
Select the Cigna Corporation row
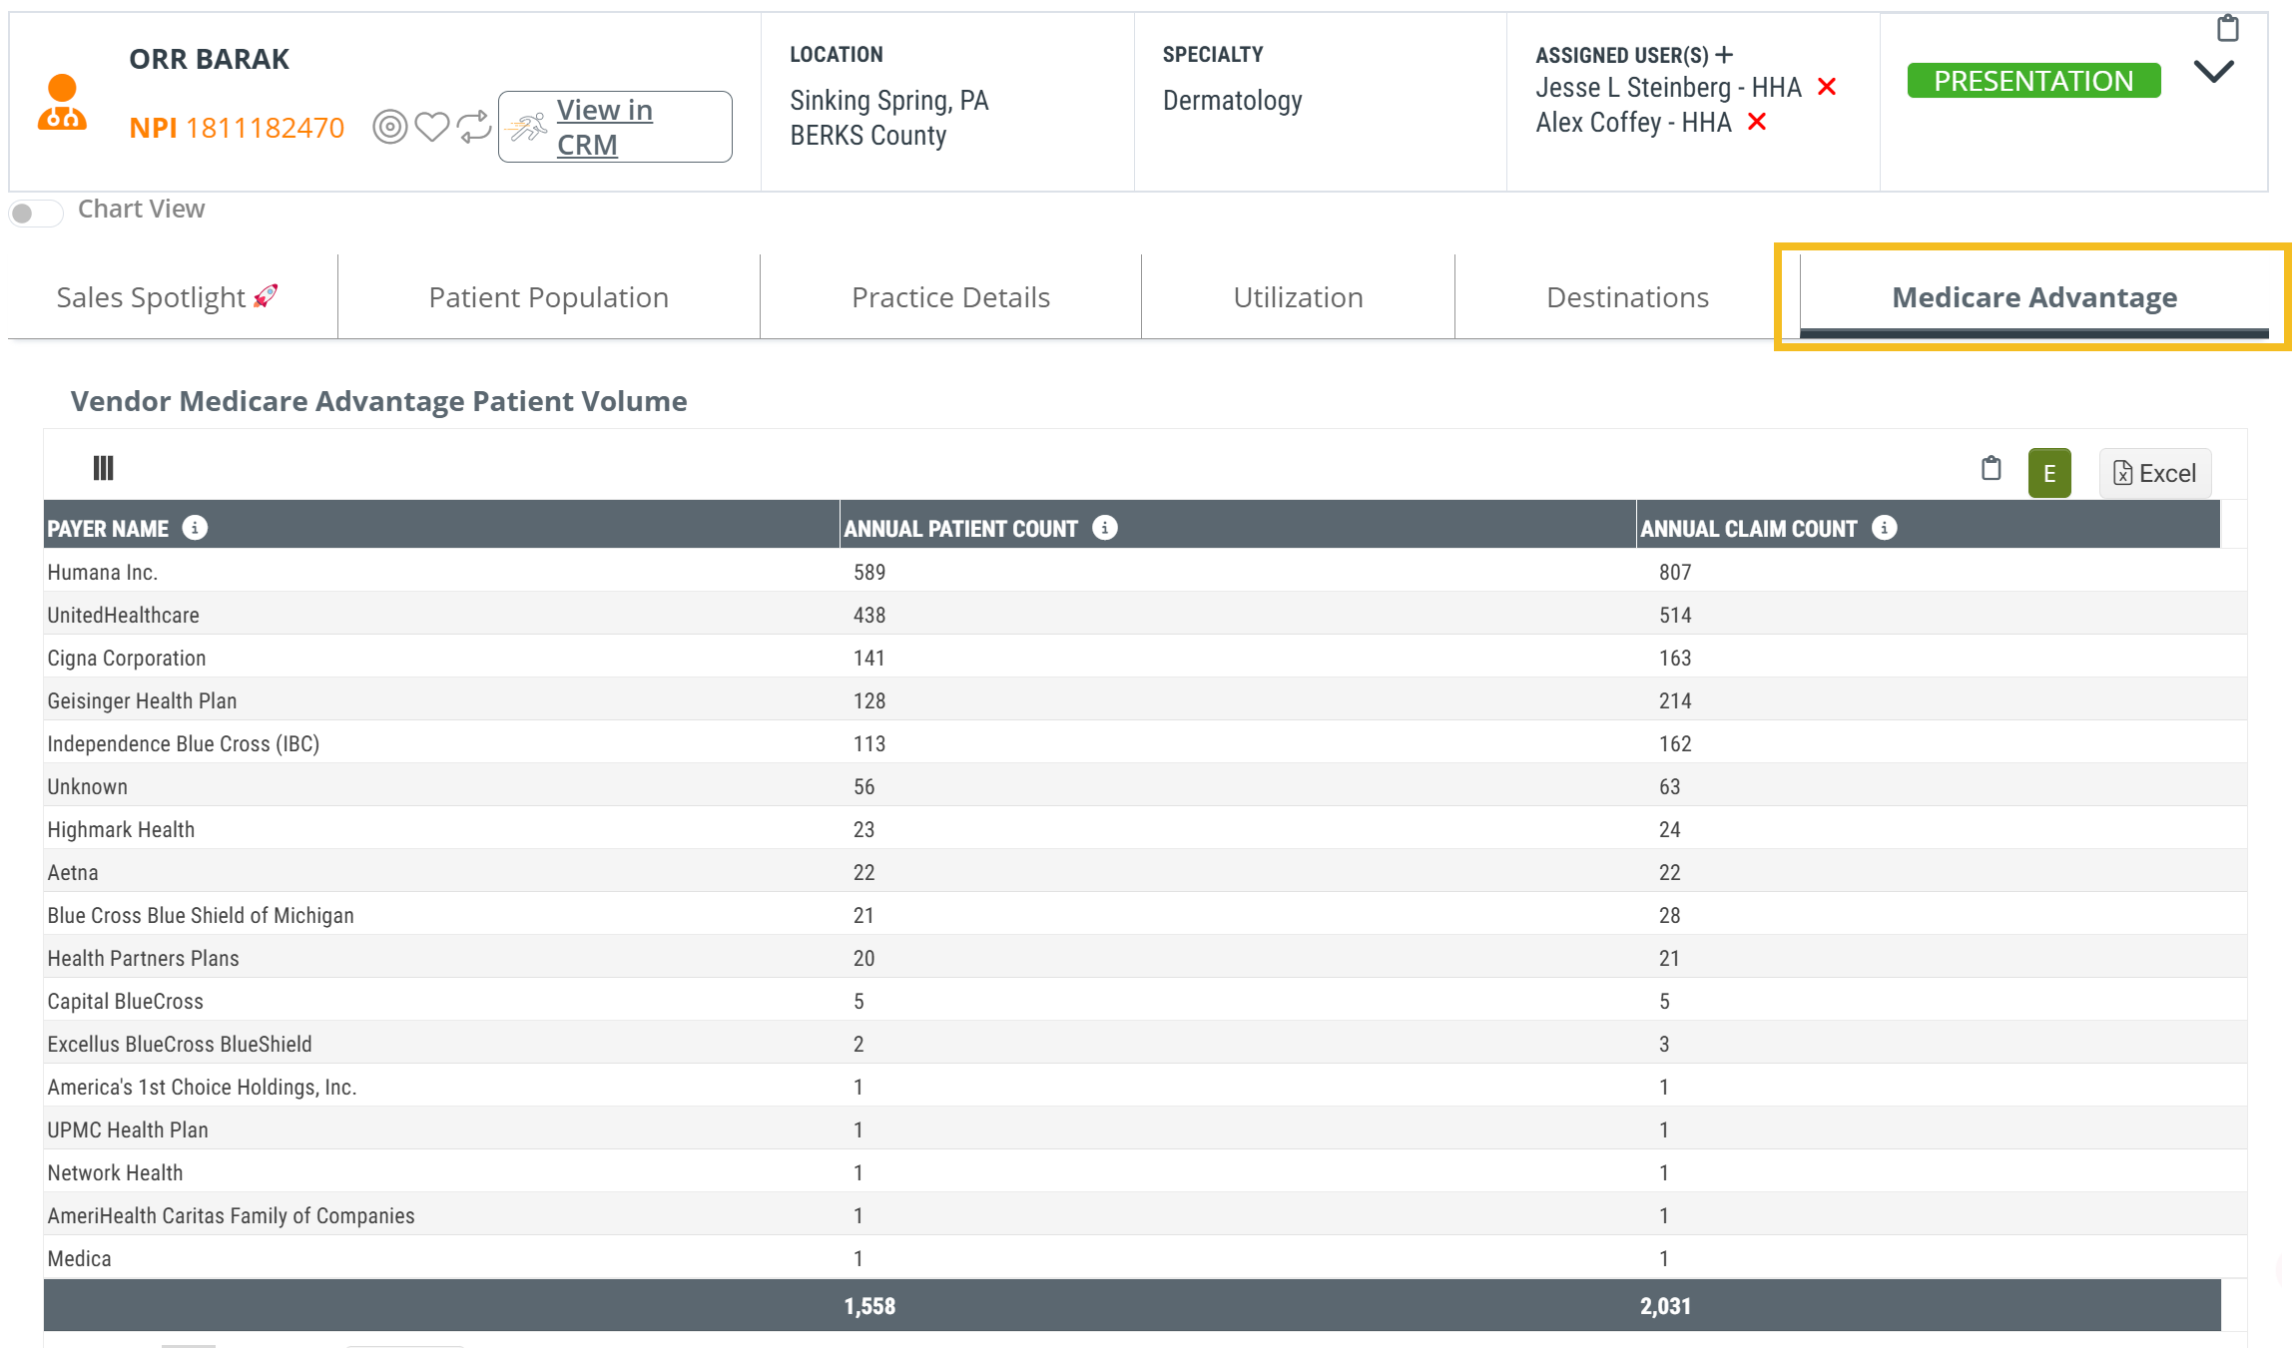(x=1145, y=658)
